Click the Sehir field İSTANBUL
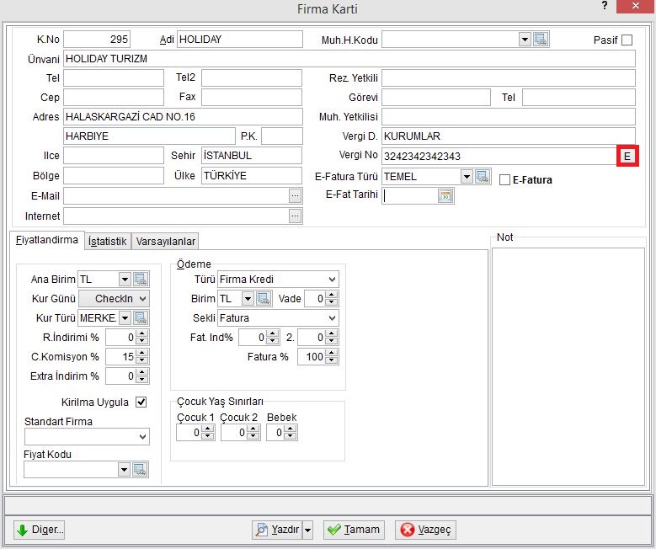This screenshot has height=549, width=656. (252, 156)
